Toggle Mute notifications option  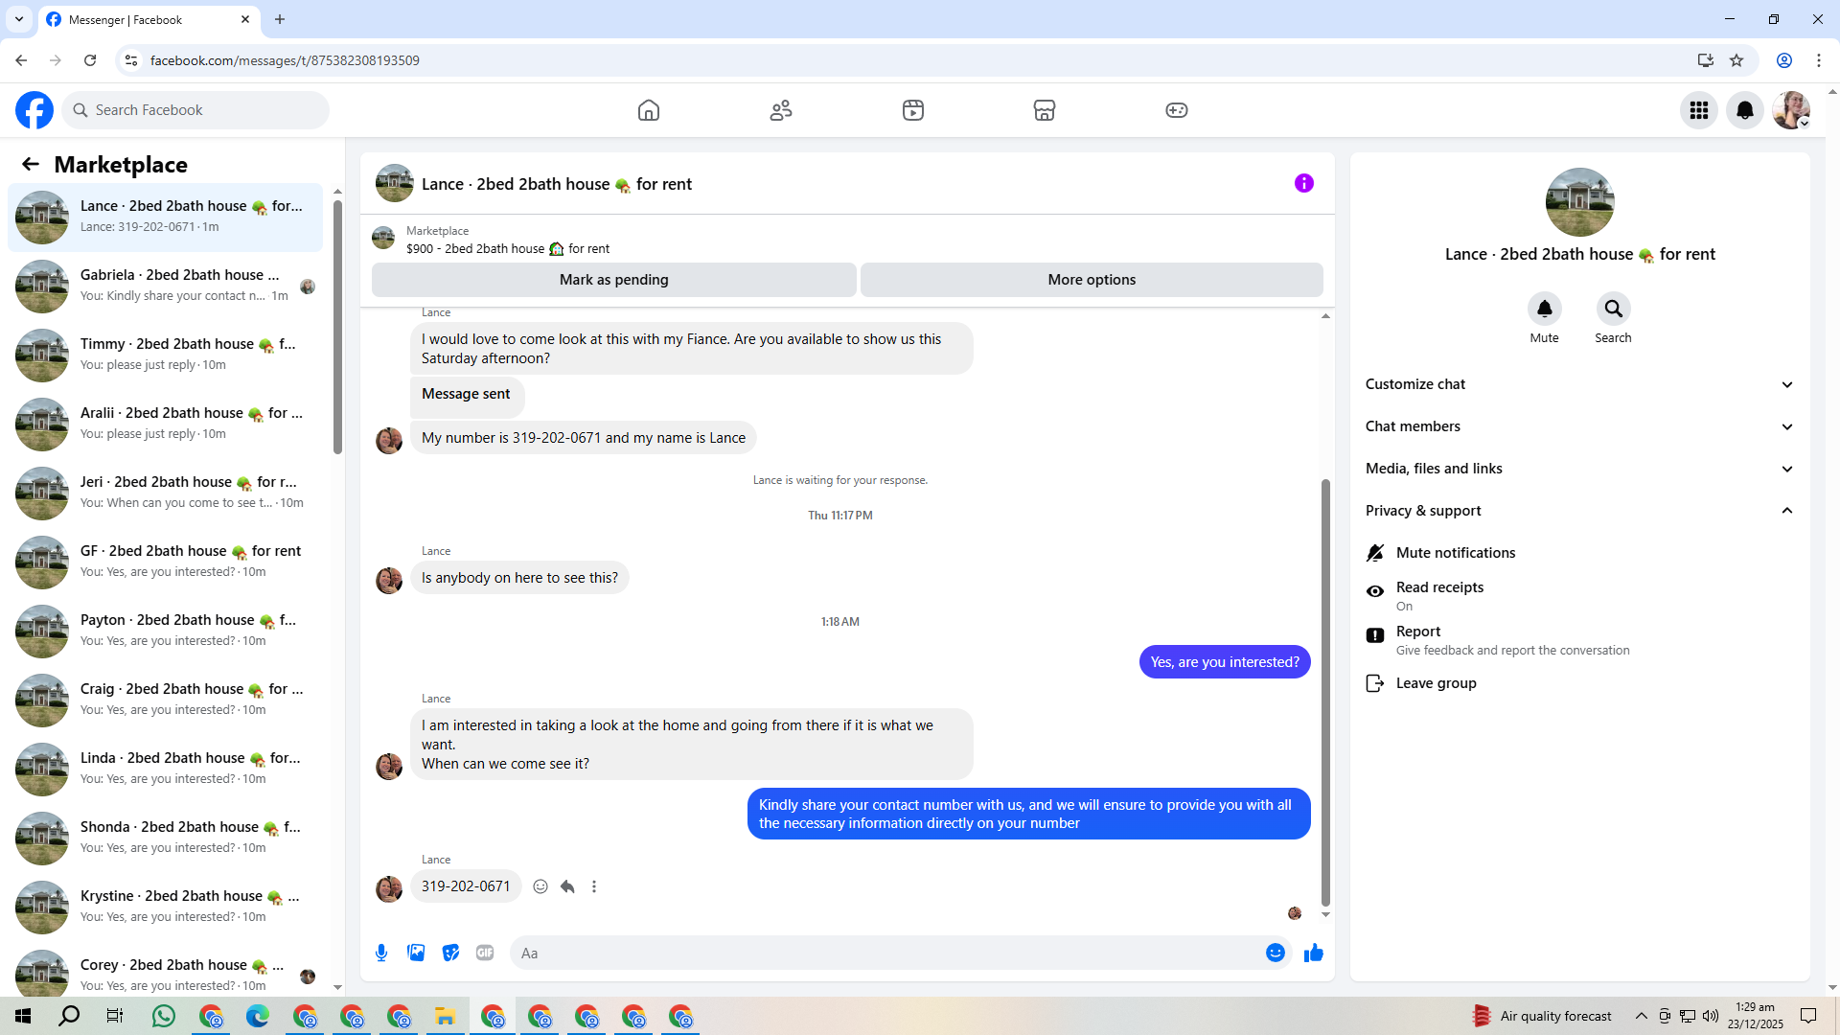1579,553
